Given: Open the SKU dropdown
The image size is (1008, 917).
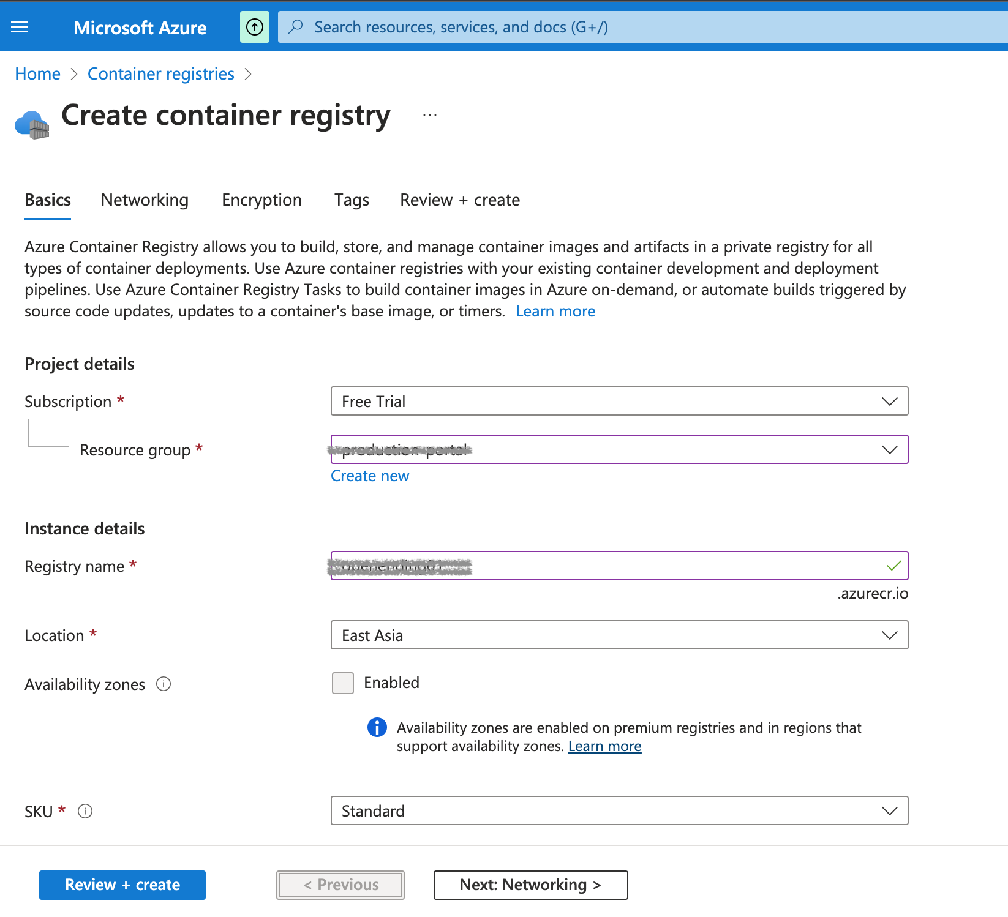Looking at the screenshot, I should tap(619, 810).
